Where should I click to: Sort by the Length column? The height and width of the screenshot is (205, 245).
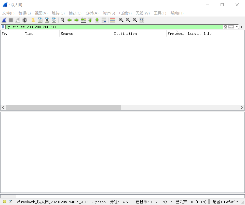[x=194, y=34]
